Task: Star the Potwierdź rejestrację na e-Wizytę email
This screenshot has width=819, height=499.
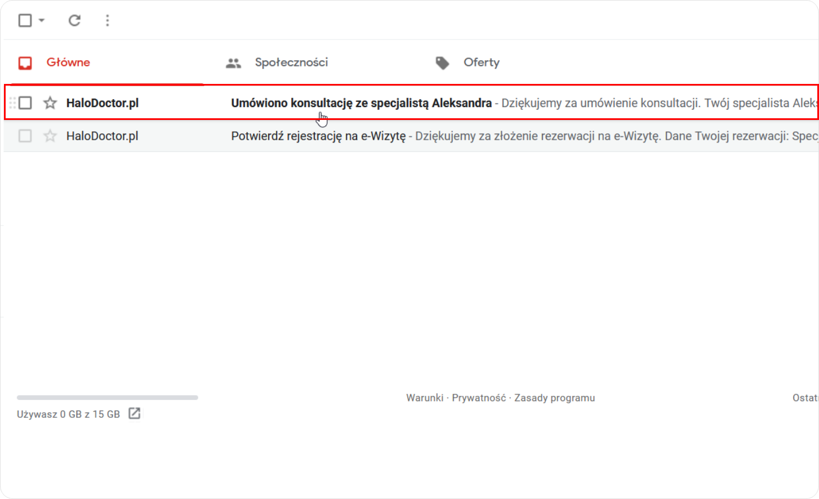Action: point(50,136)
